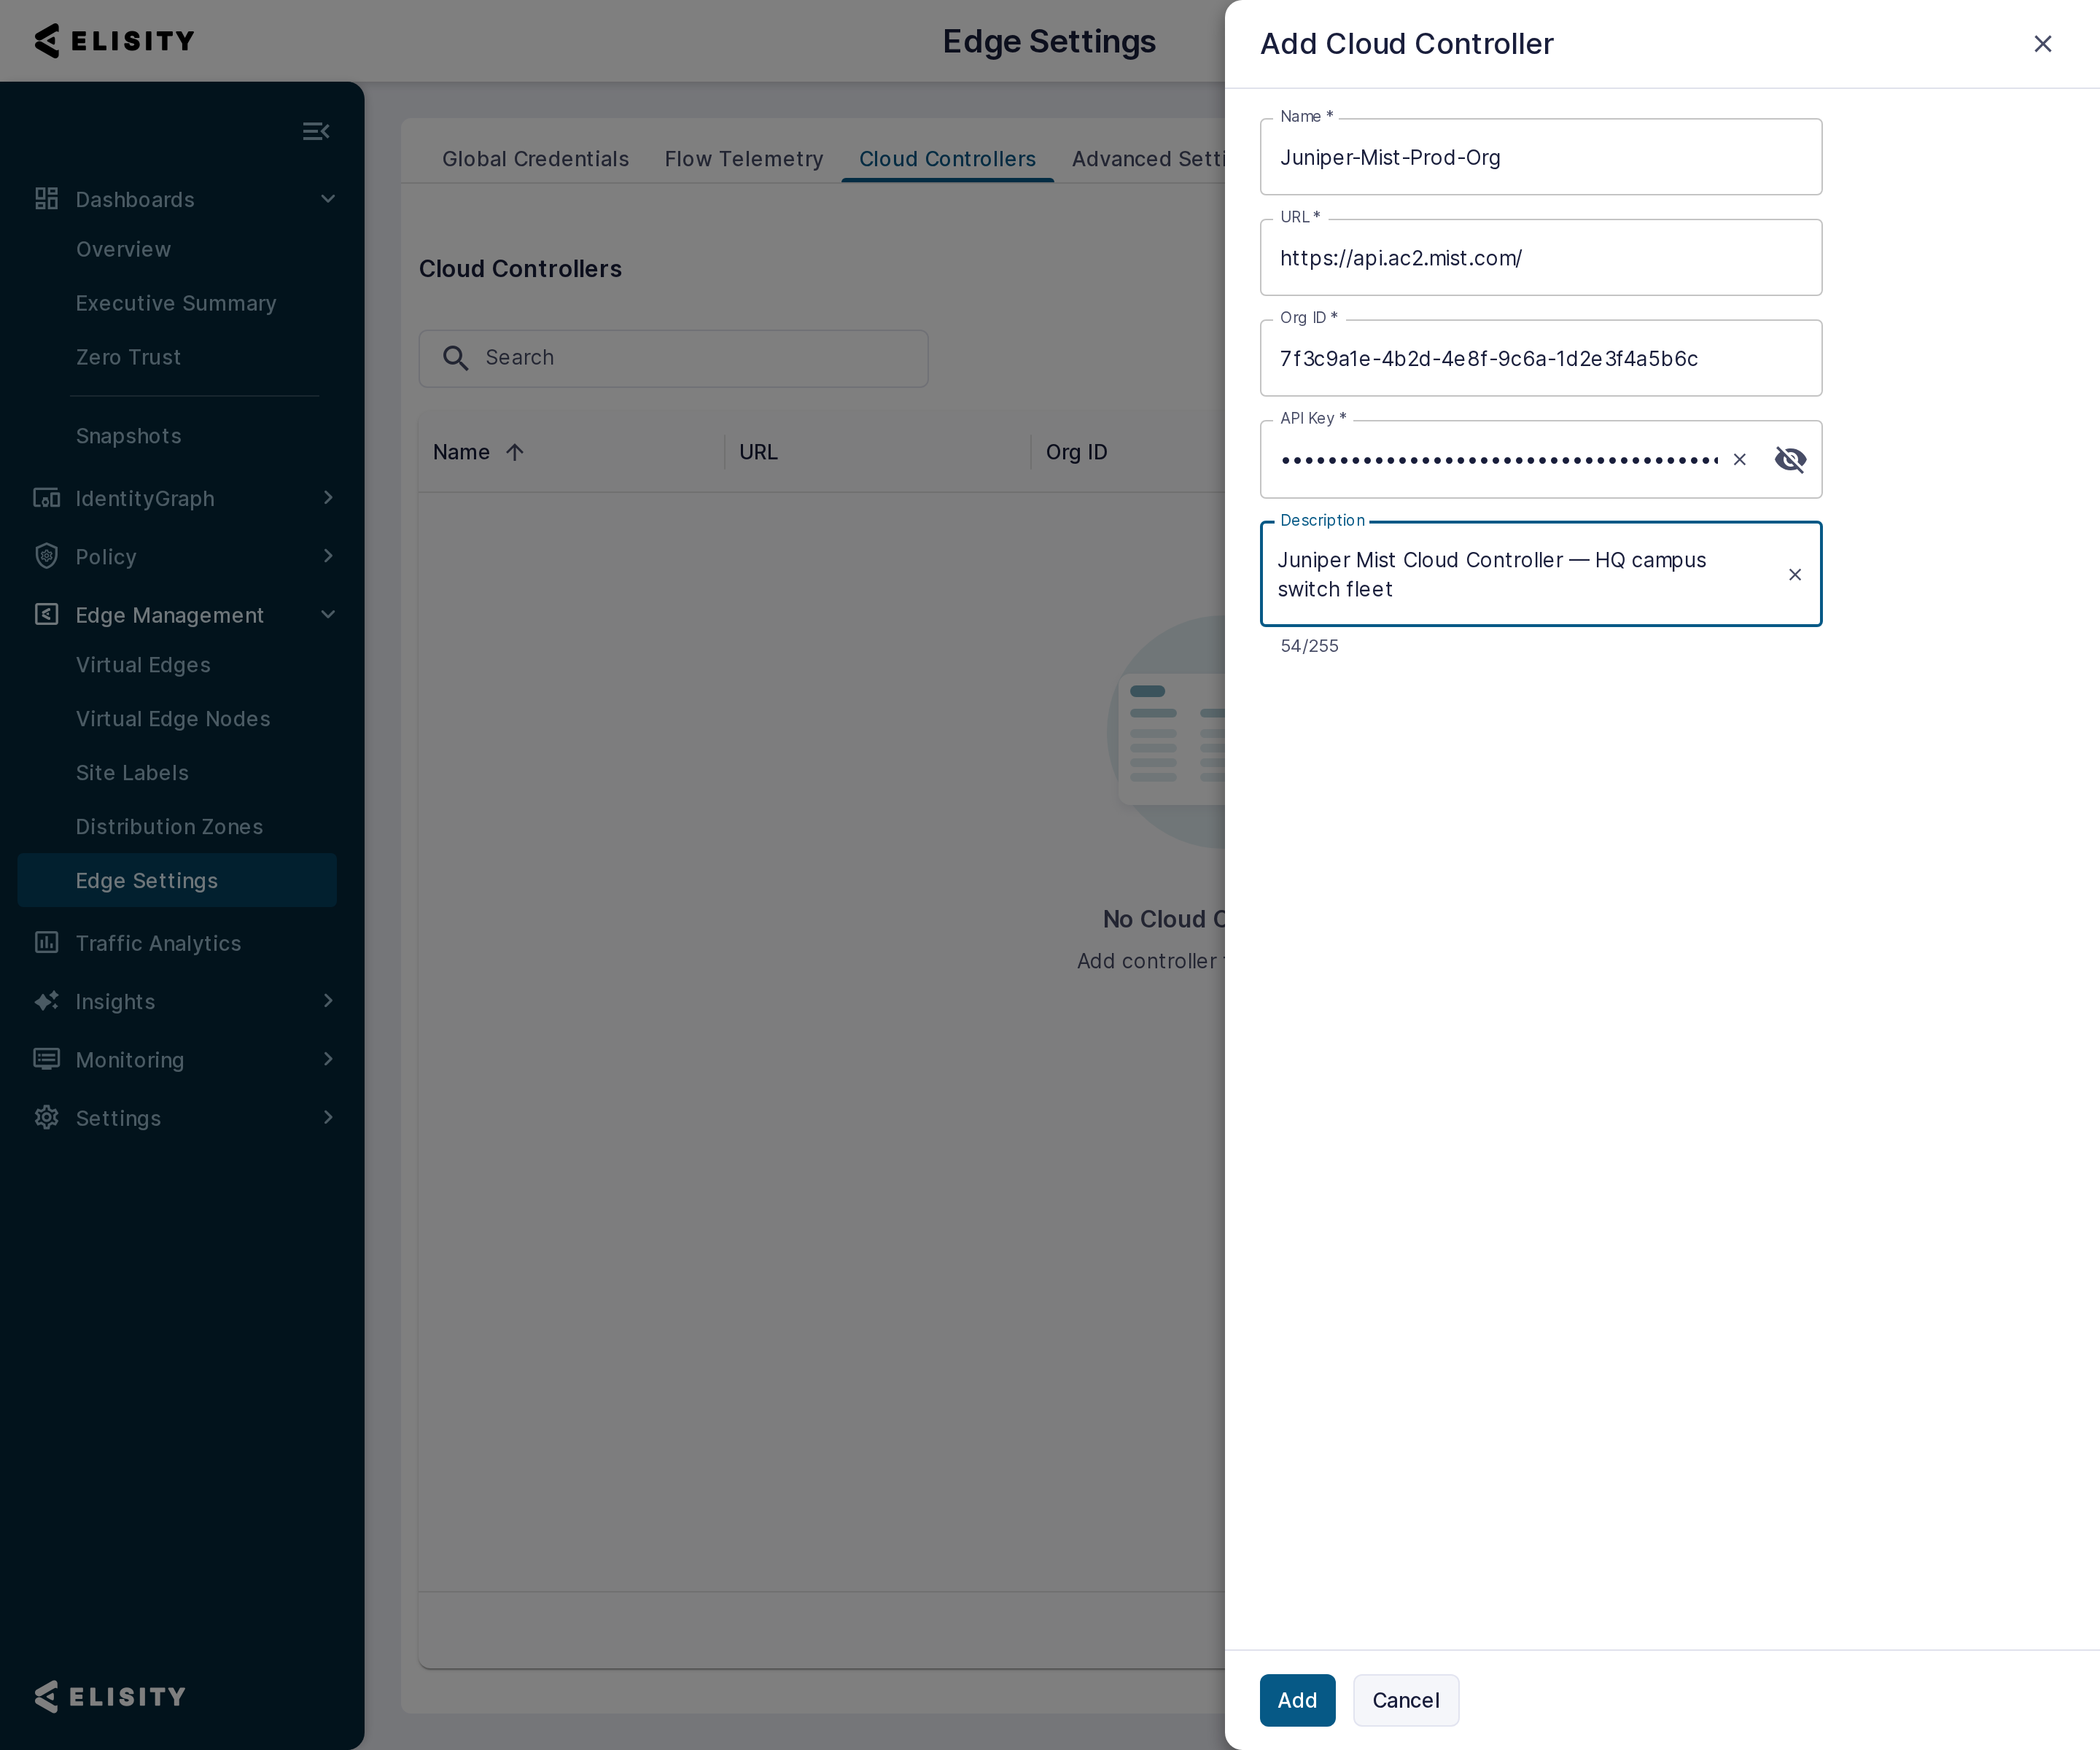Click the URL column header
The width and height of the screenshot is (2100, 1750).
[x=758, y=452]
